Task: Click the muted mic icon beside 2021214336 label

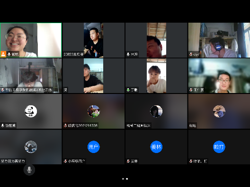Action: coord(65,126)
